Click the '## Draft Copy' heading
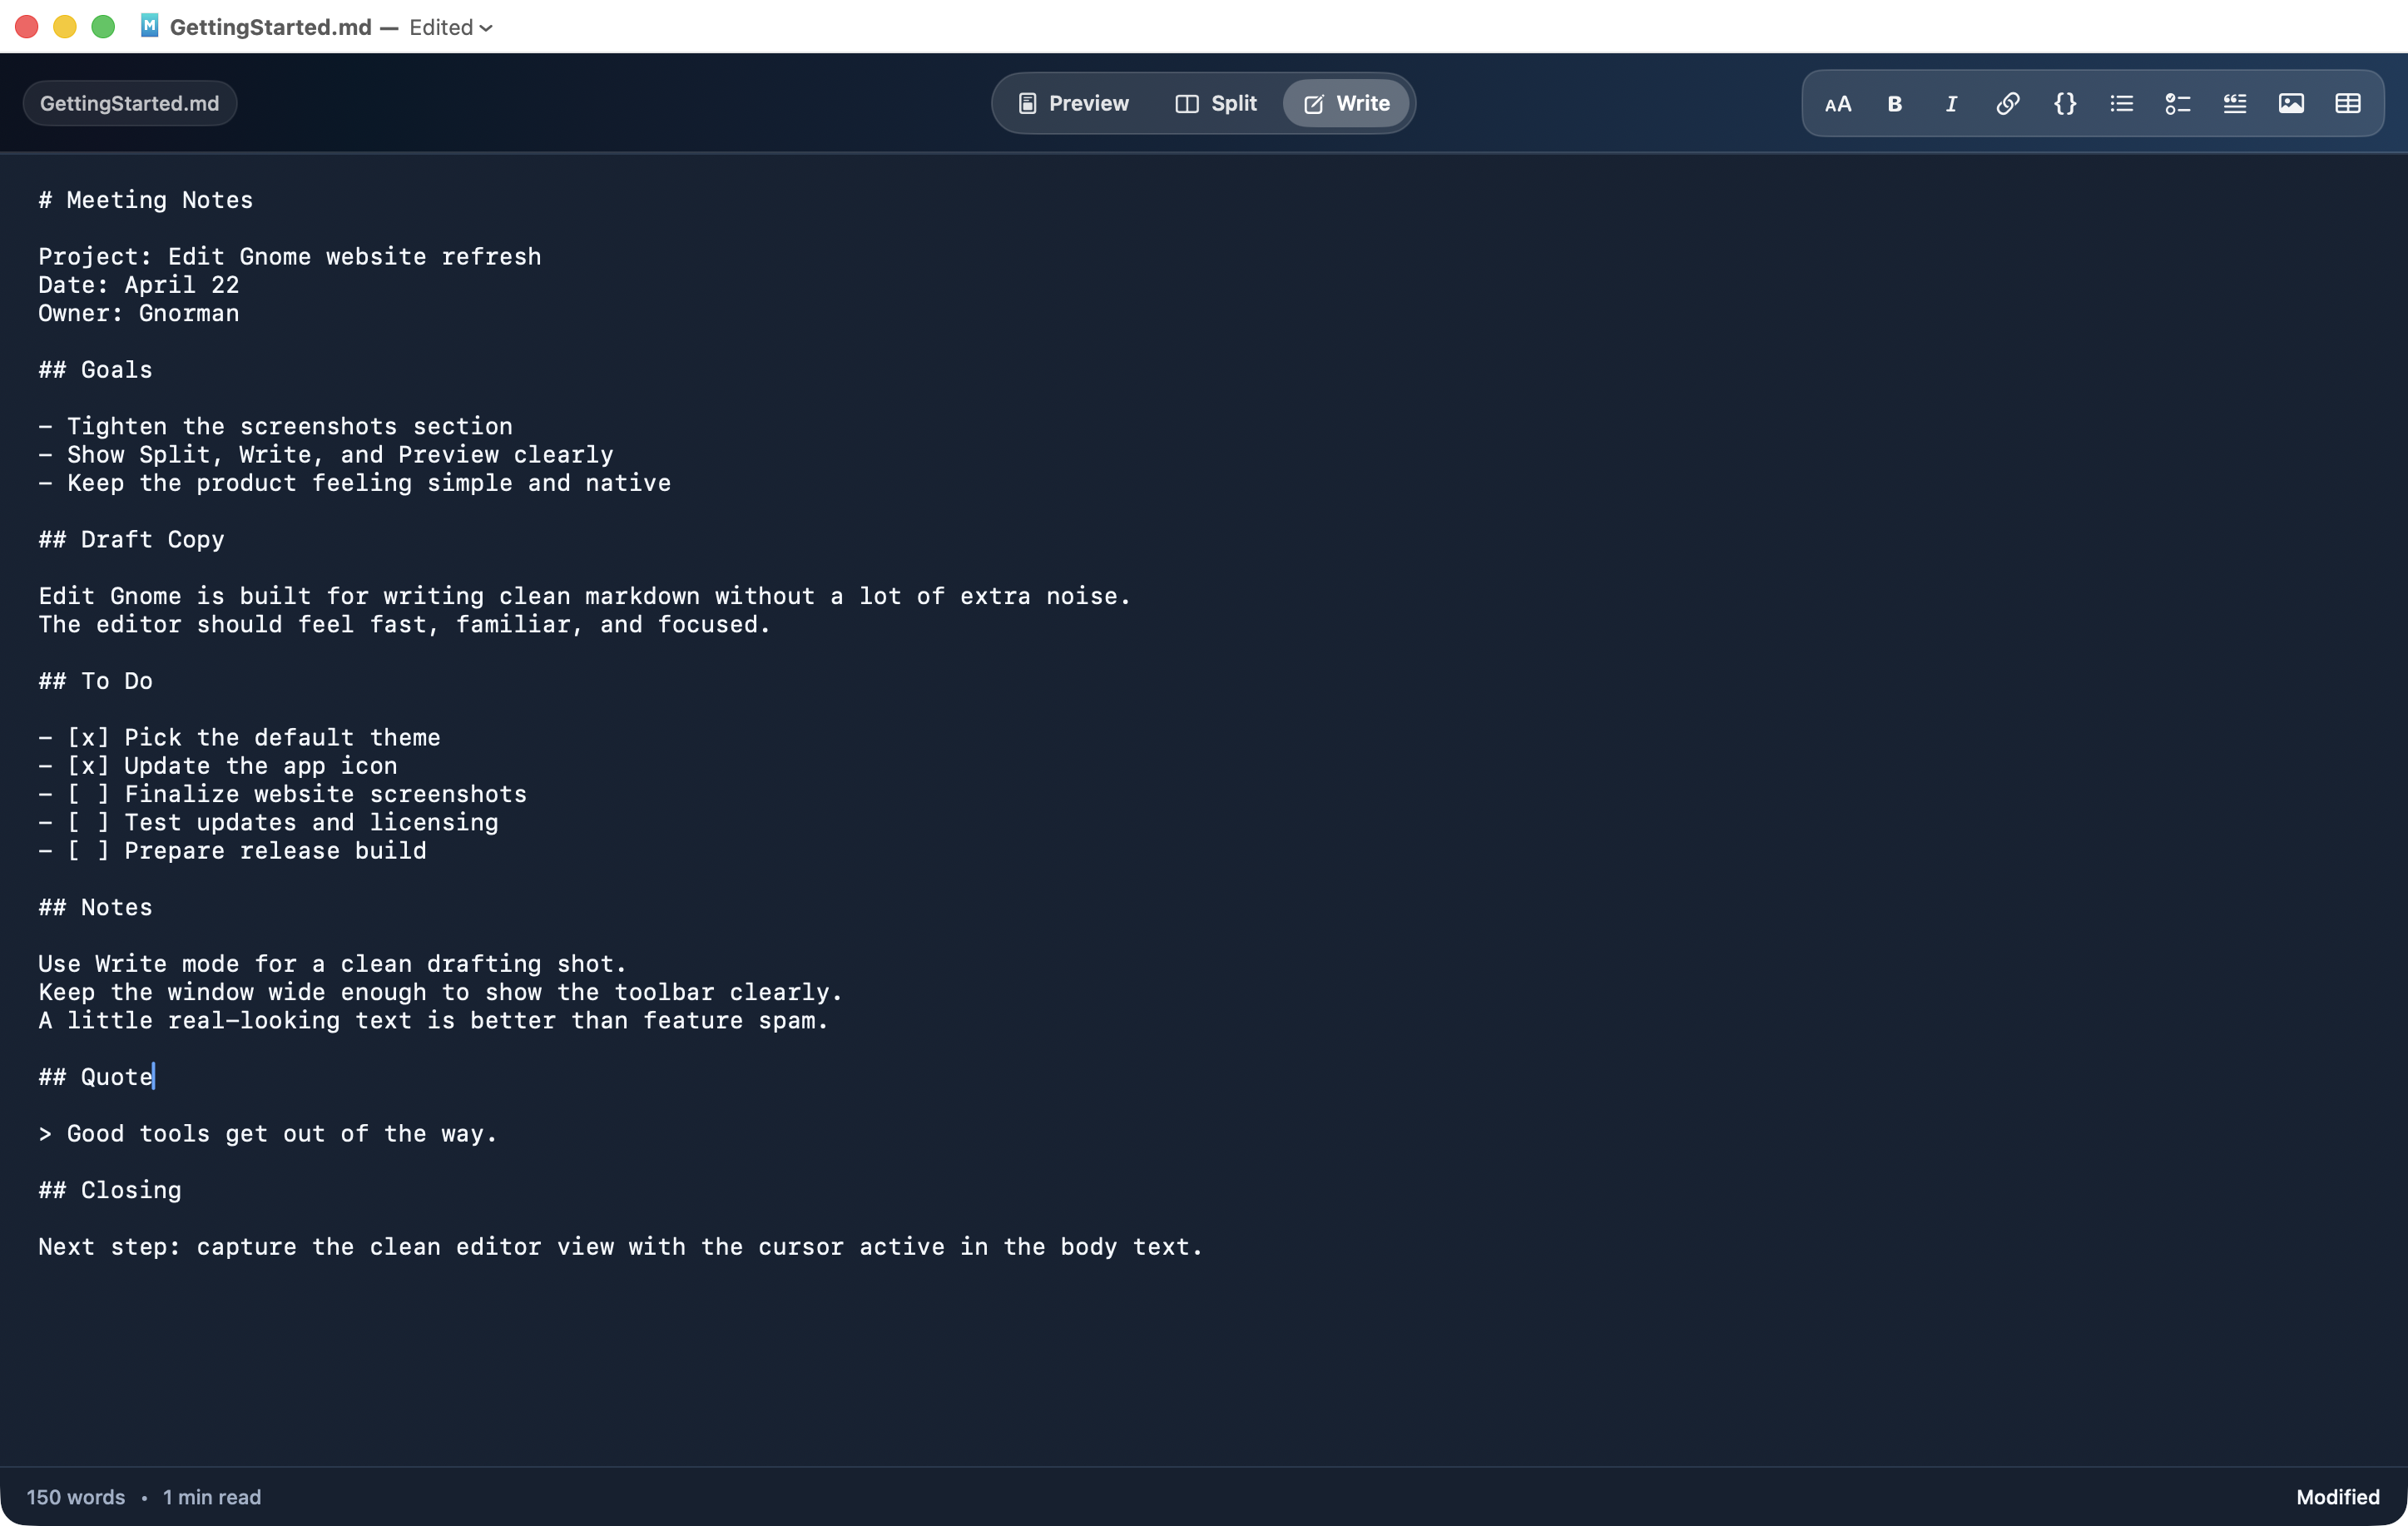This screenshot has height=1526, width=2408. tap(131, 540)
